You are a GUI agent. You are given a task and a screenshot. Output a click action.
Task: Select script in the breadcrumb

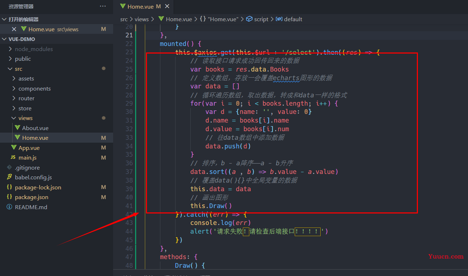pyautogui.click(x=261, y=19)
